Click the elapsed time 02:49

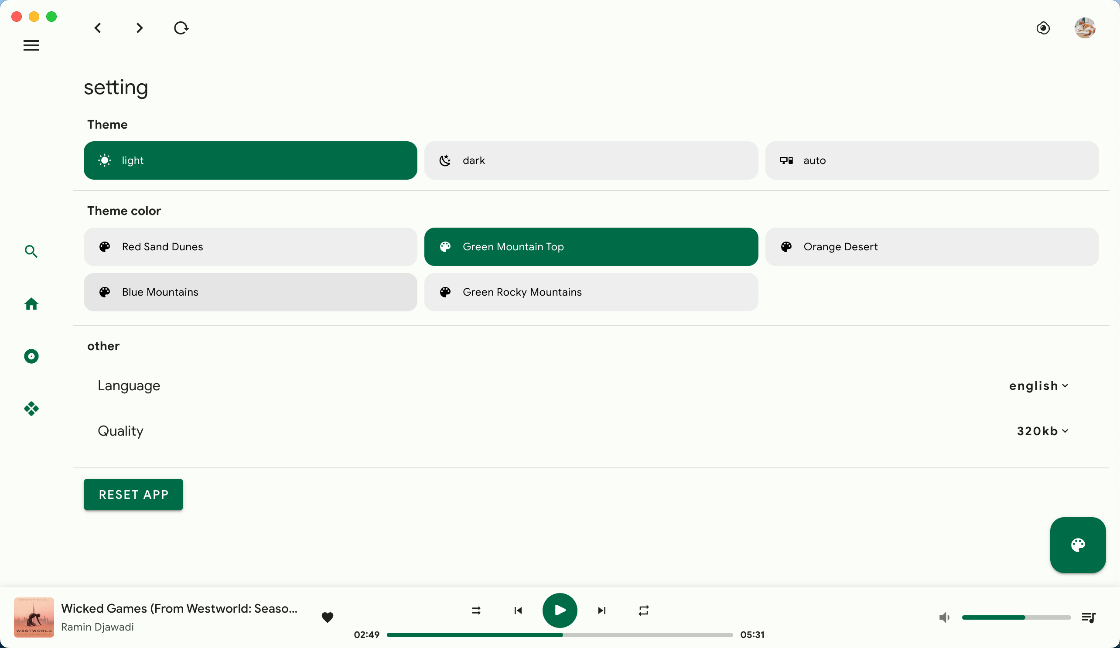coord(366,634)
